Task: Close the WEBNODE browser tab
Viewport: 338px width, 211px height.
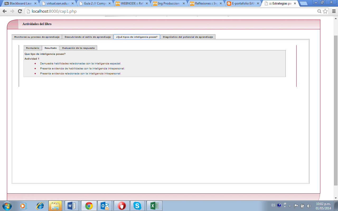Action: [146, 4]
